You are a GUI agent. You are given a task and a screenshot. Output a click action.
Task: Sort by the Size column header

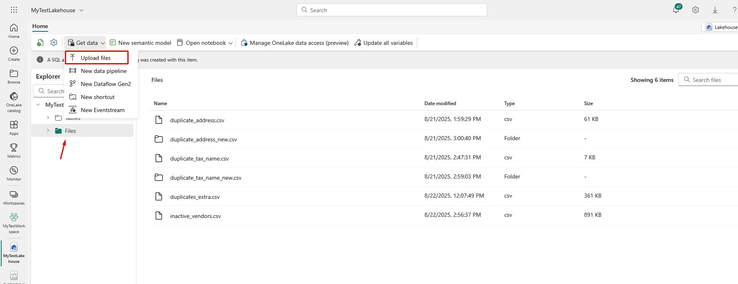588,103
